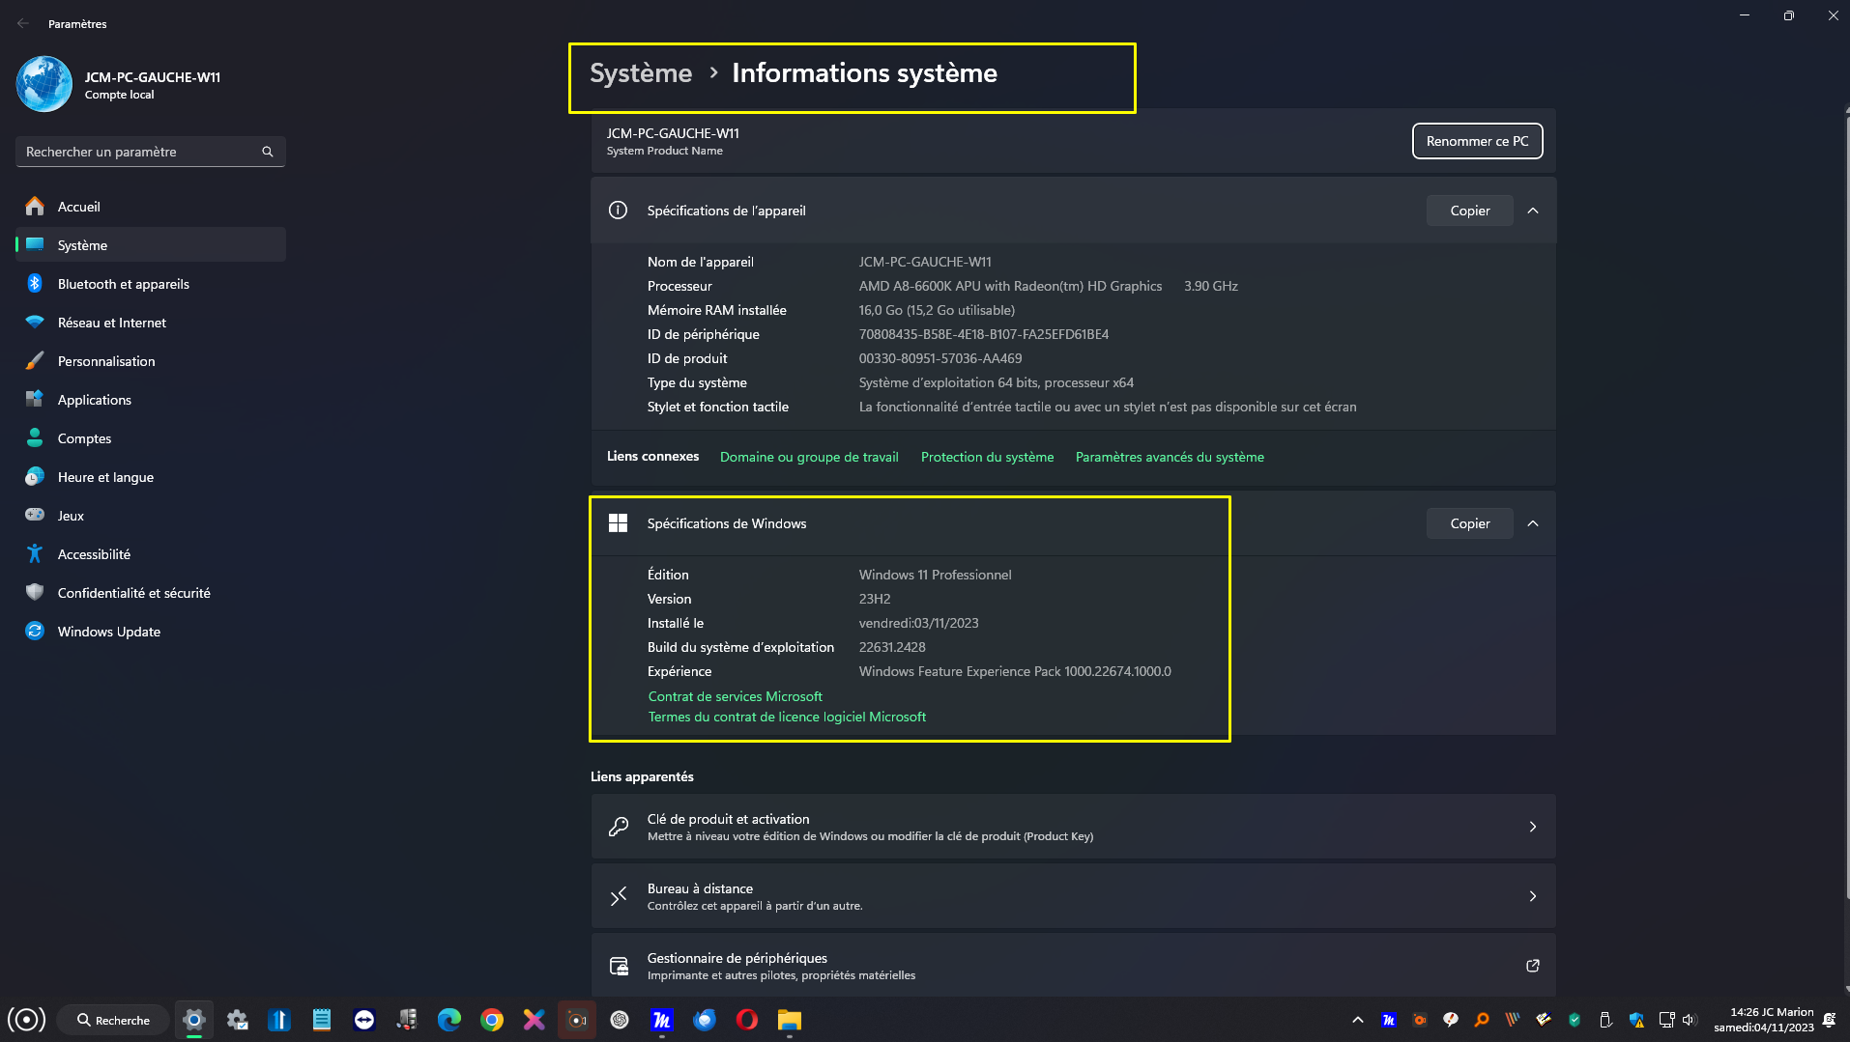Open the Clé de produit et activation chevron
The image size is (1850, 1042).
(x=1533, y=827)
